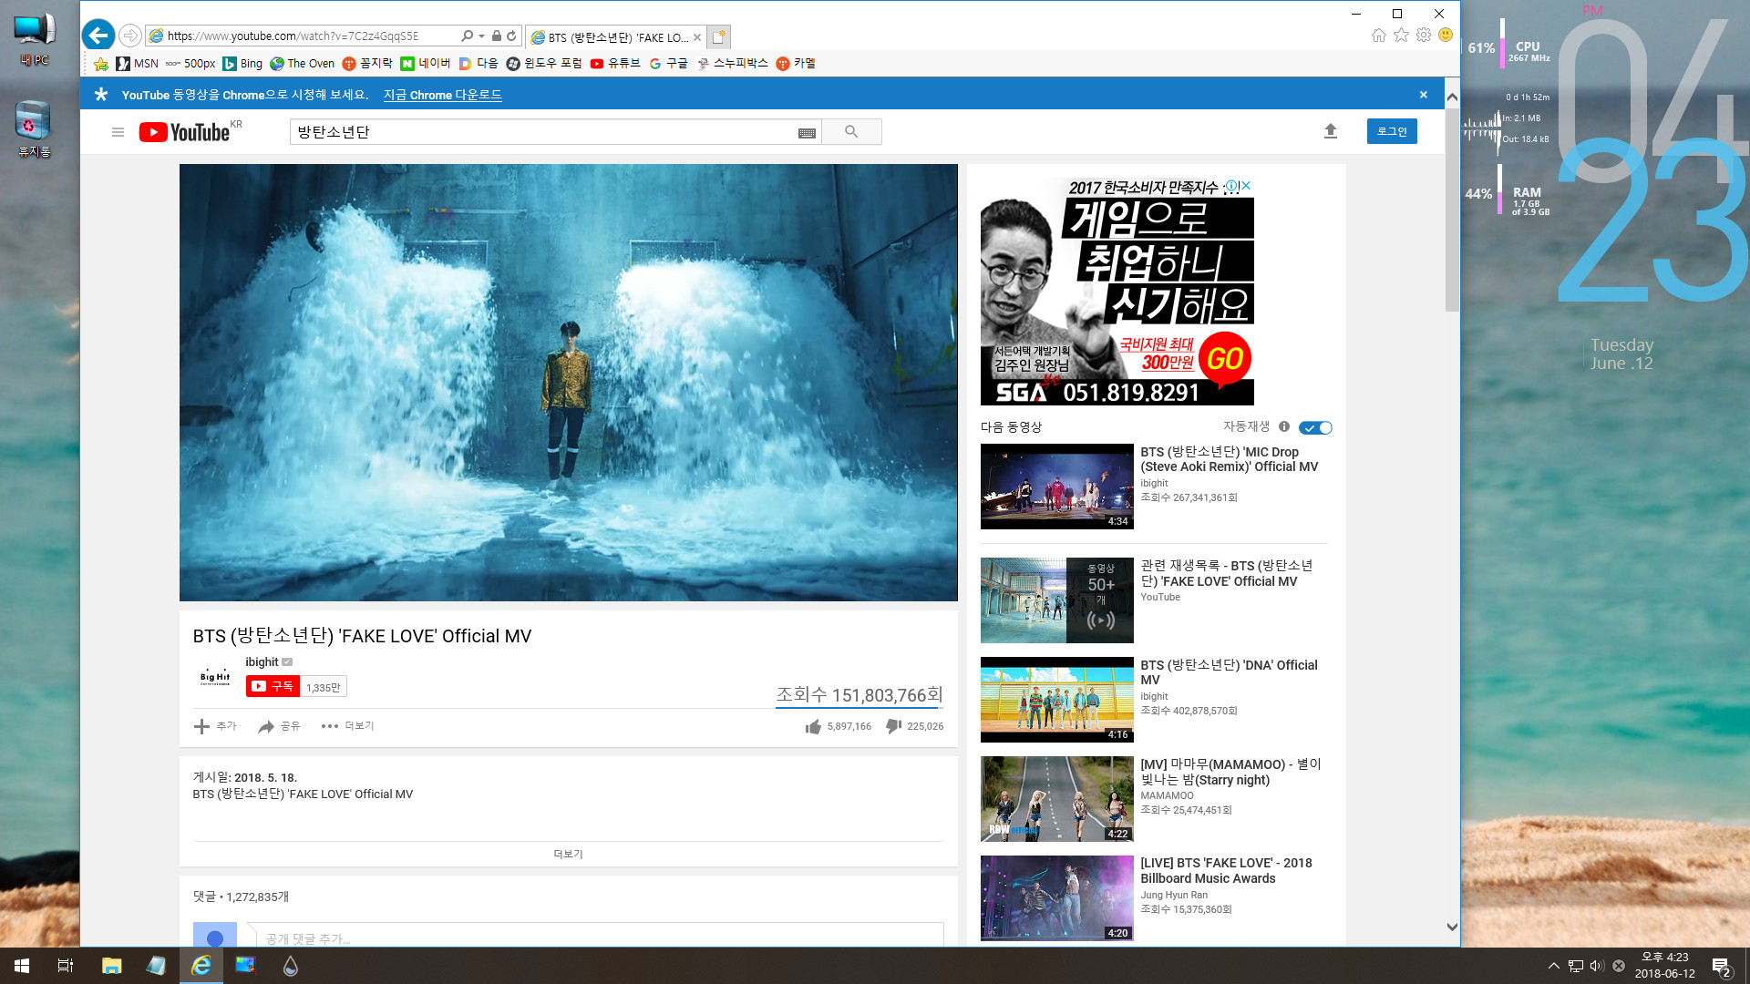
Task: Click the refresh icon in address bar
Action: click(x=511, y=36)
